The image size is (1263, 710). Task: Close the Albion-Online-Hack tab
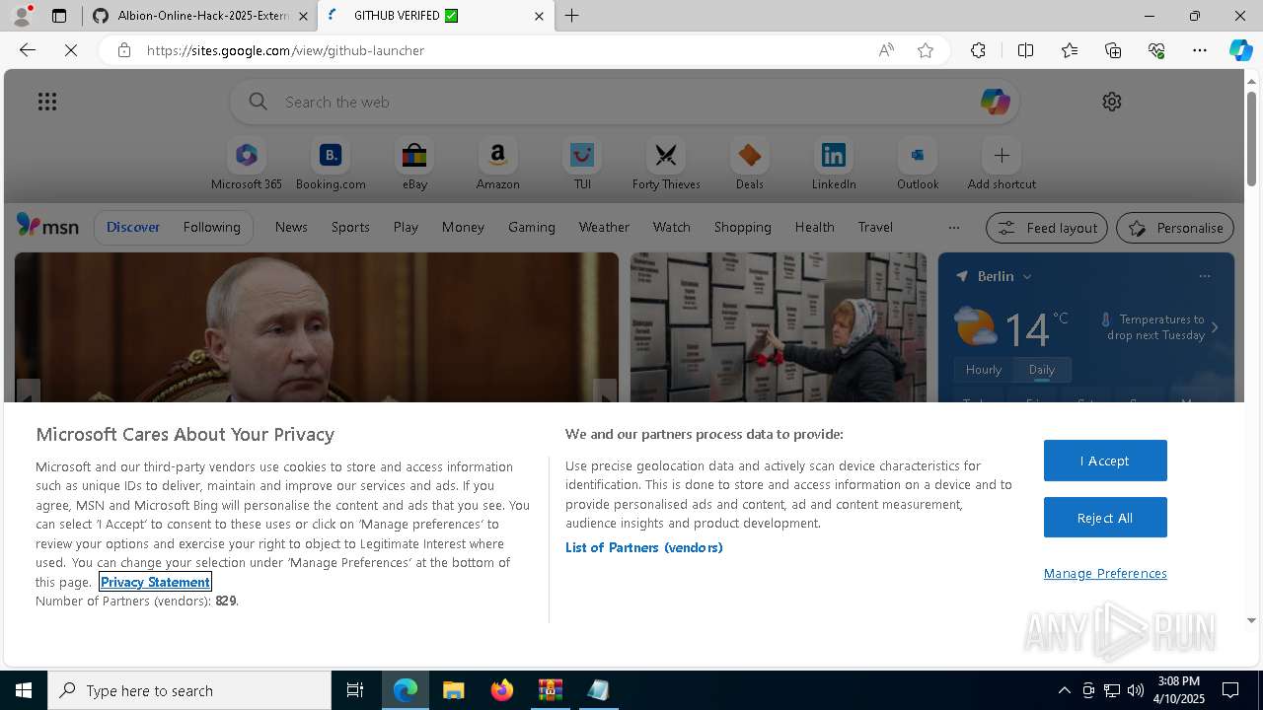click(303, 16)
